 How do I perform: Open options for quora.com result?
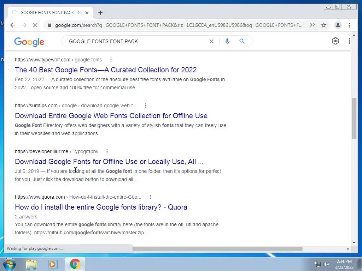[150, 197]
